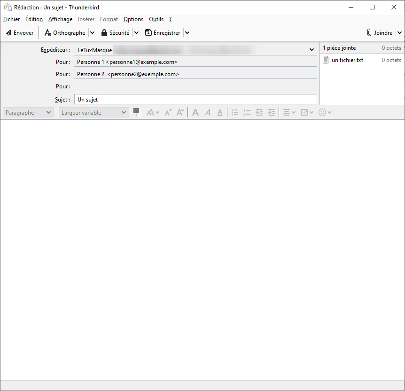Screen dimensions: 405x391
Task: Toggle underline text formatting
Action: coord(219,113)
